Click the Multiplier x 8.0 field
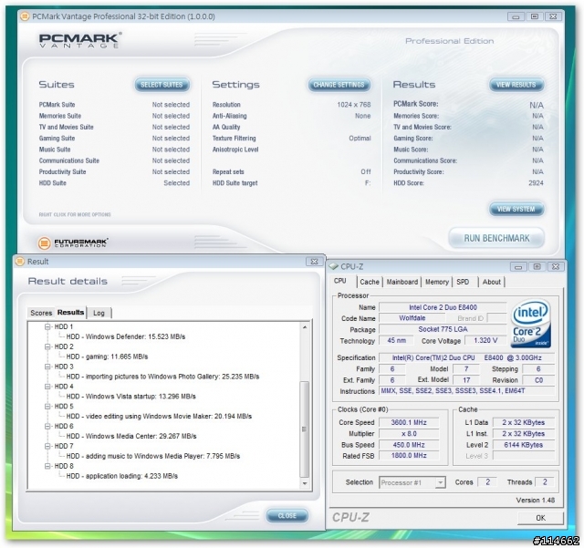 click(409, 434)
